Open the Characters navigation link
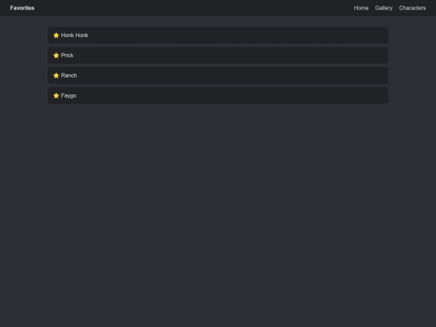 tap(413, 8)
